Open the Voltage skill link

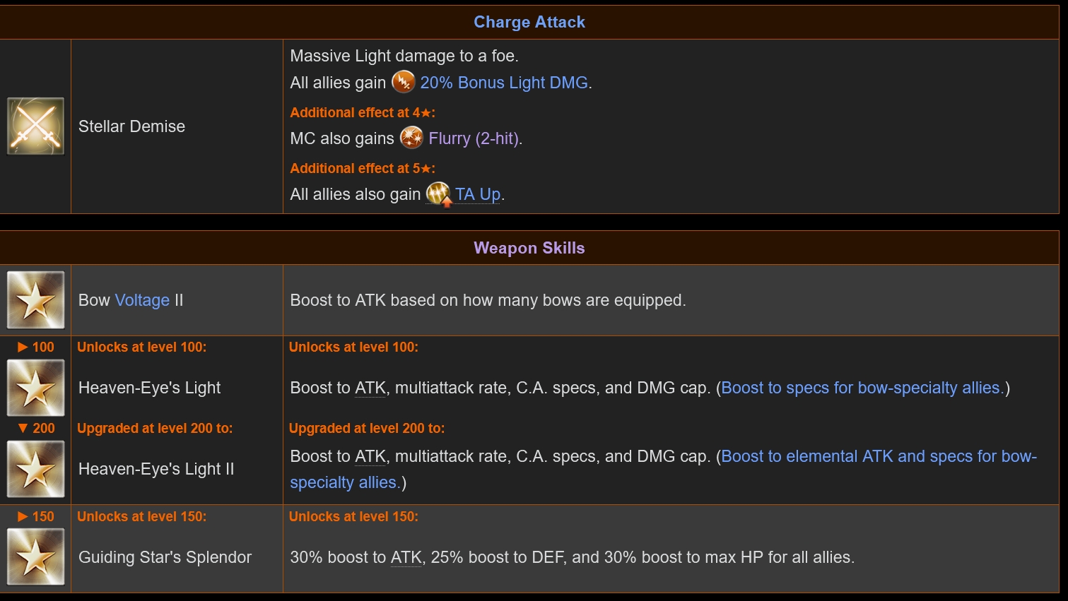click(x=142, y=300)
